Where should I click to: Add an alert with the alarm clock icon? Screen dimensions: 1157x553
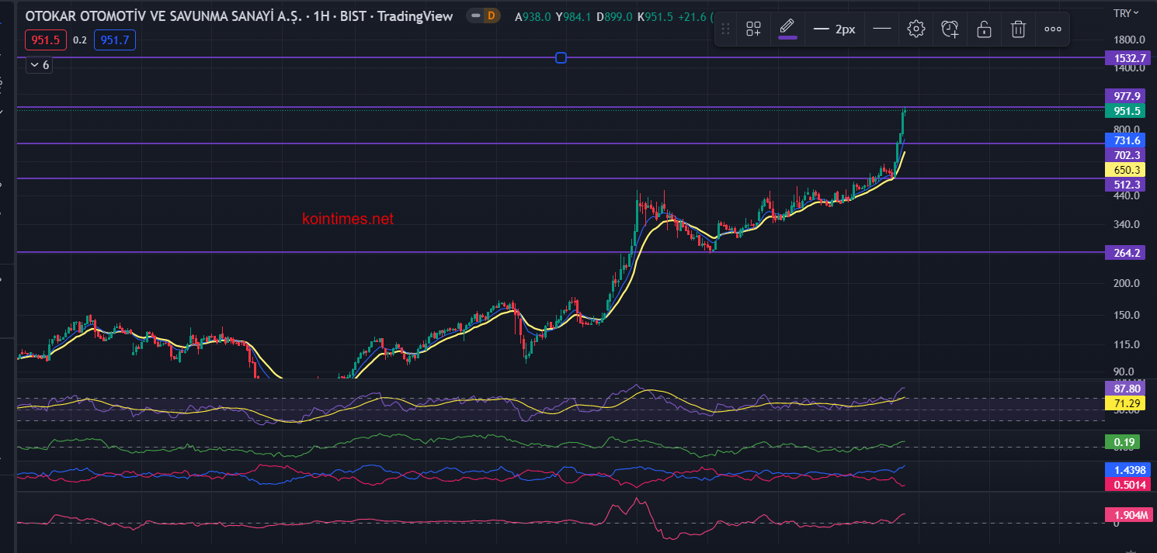(x=950, y=29)
